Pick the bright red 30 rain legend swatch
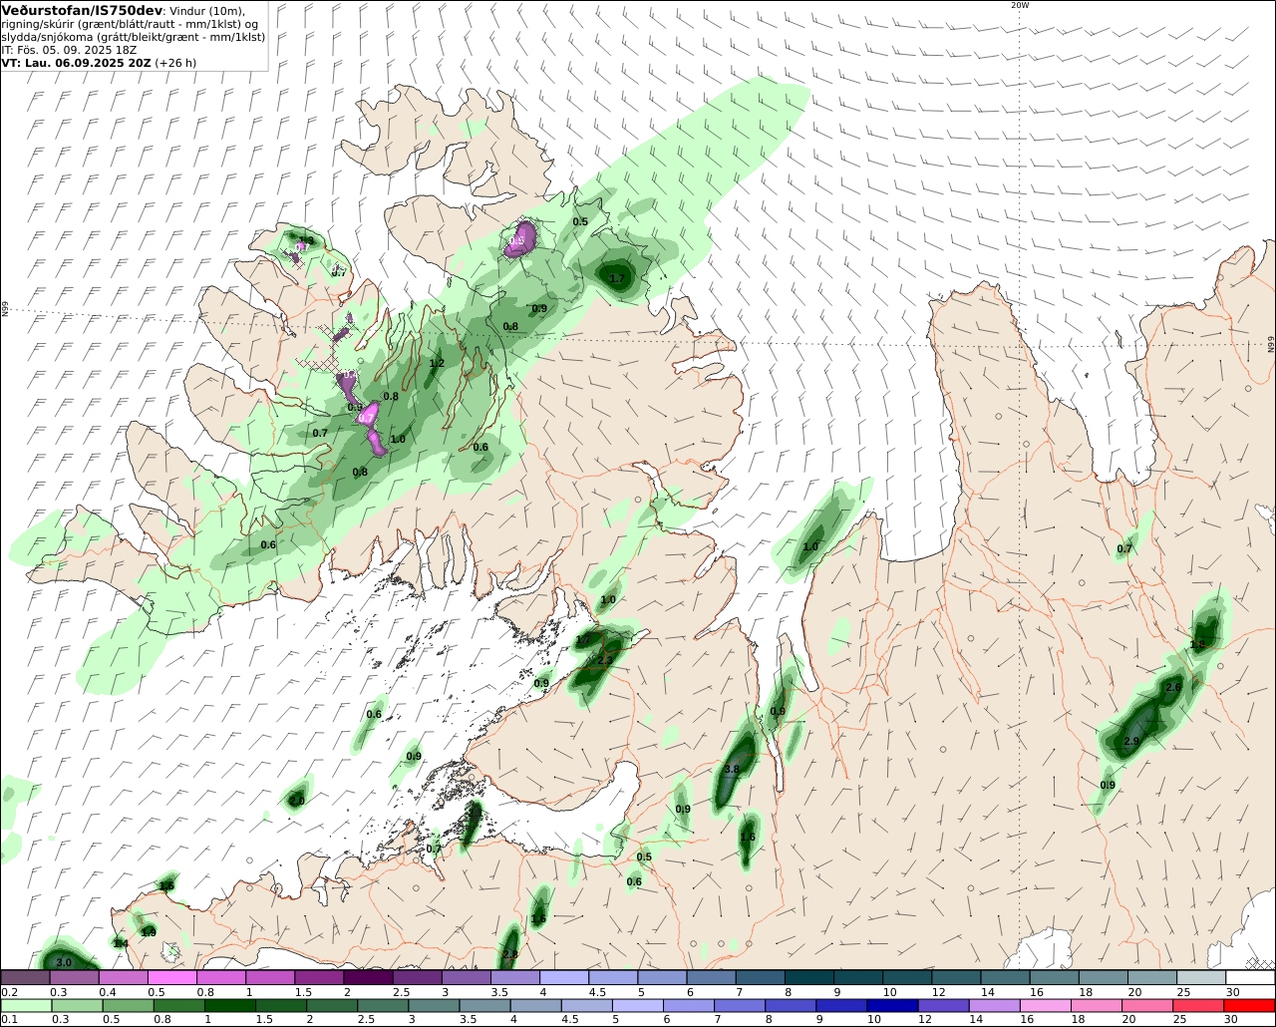The image size is (1276, 1027). (1250, 1005)
